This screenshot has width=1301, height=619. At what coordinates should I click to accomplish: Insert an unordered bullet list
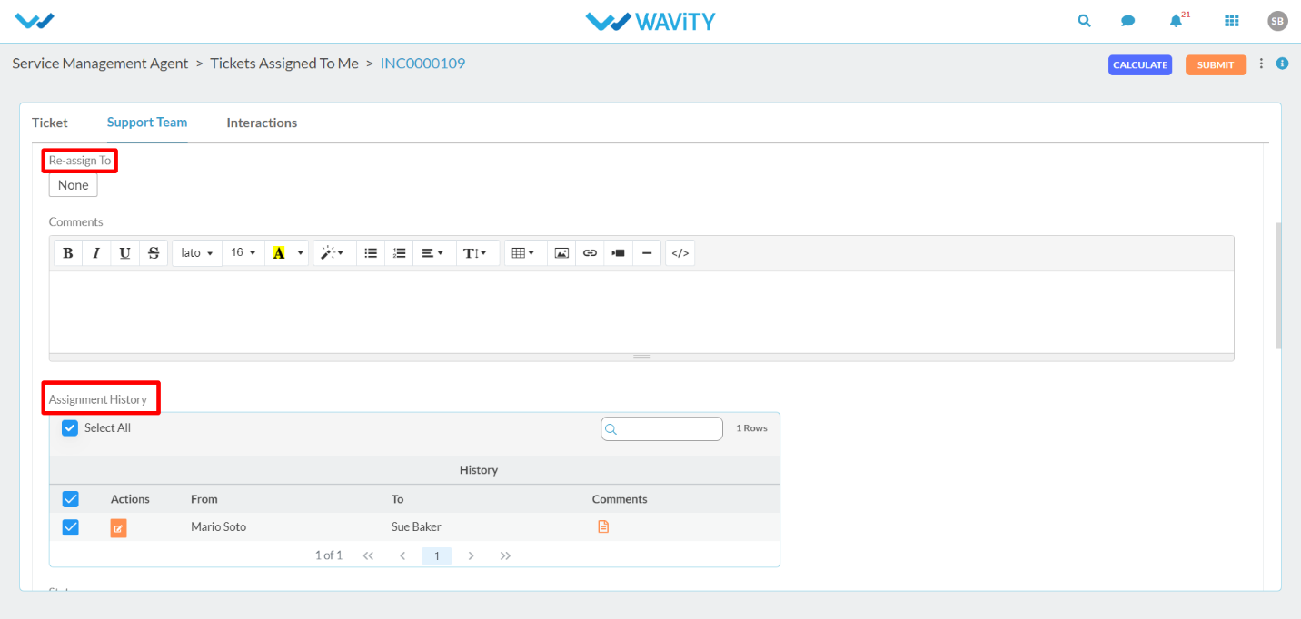[371, 253]
